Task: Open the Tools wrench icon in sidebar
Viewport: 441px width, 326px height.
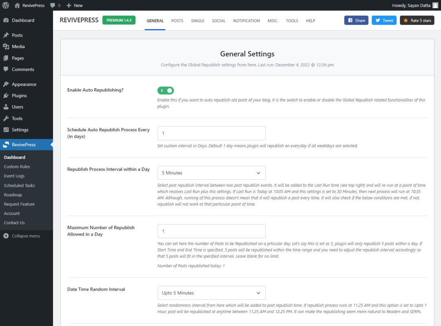Action: point(7,118)
